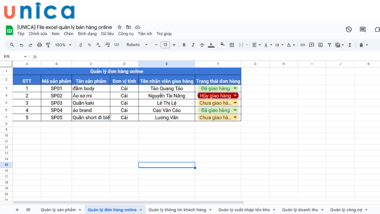
Task: Select column E header
Action: pyautogui.click(x=167, y=64)
